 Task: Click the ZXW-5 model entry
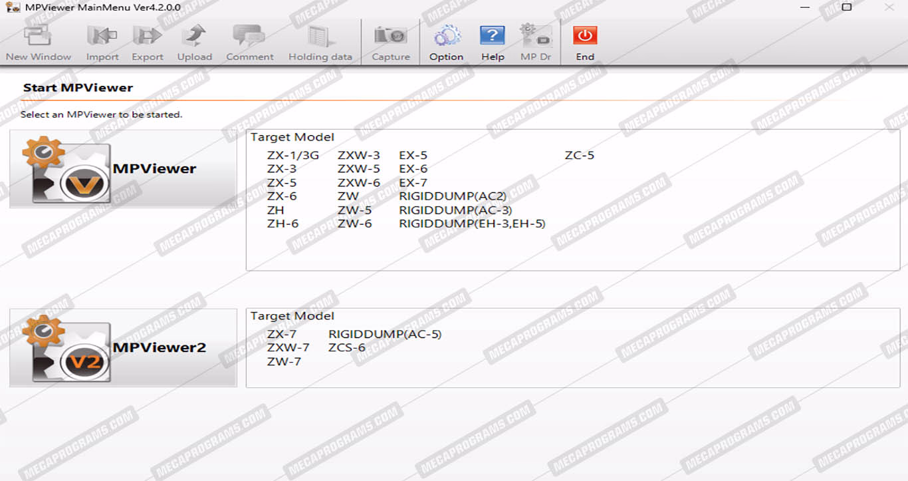tap(359, 169)
